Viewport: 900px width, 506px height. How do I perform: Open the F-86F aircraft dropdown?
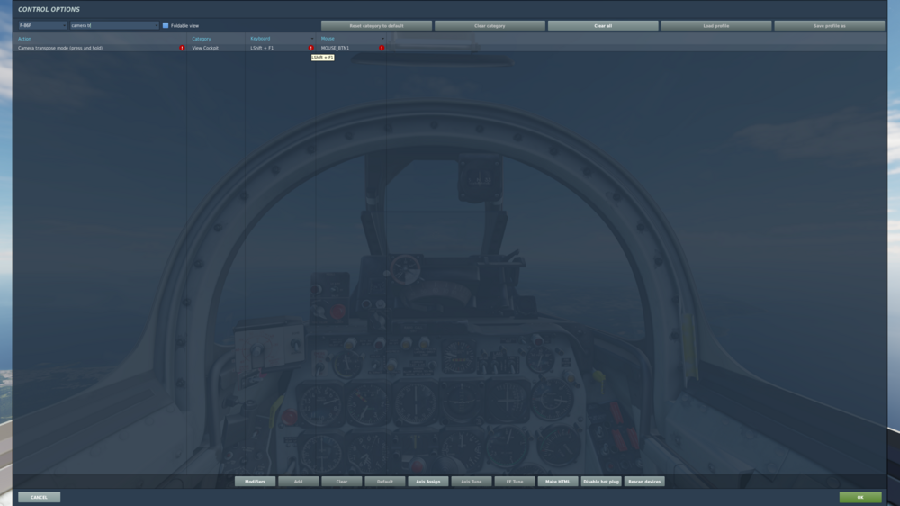[42, 25]
